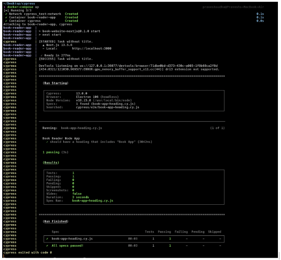Click "cypress/e2e/book-app-heading.cy.js" searched path
The width and height of the screenshot is (281, 260).
107,107
